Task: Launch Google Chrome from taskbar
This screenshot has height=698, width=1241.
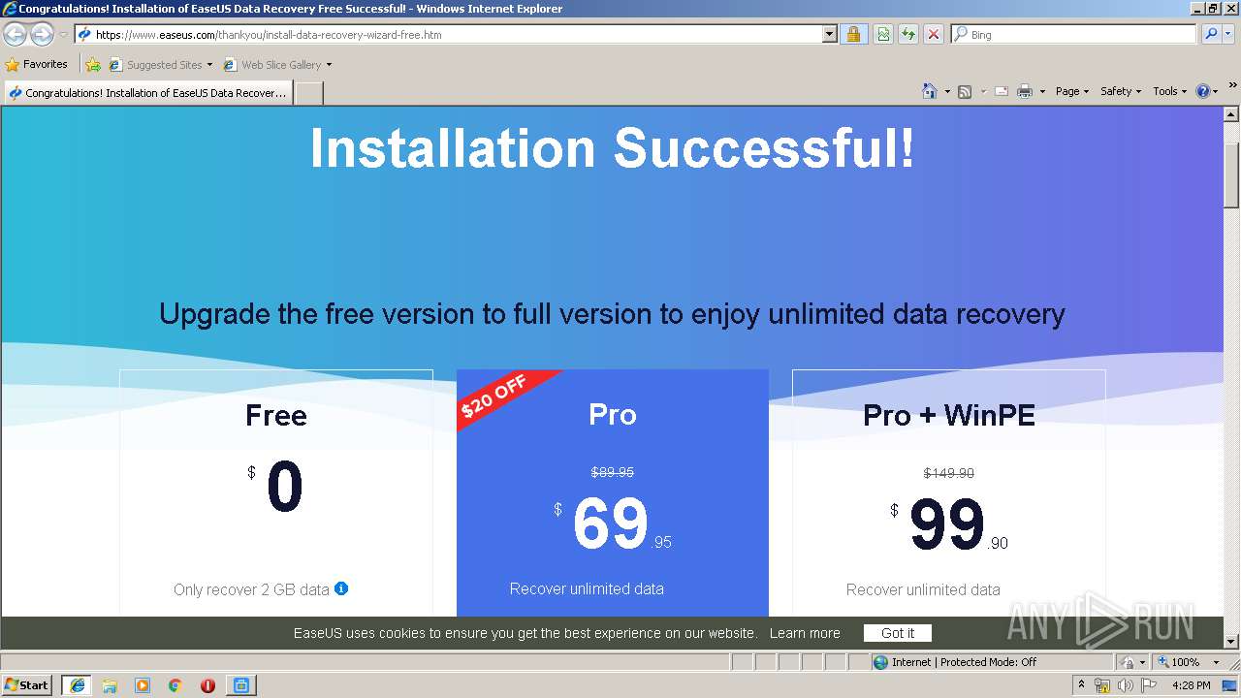Action: pyautogui.click(x=175, y=684)
